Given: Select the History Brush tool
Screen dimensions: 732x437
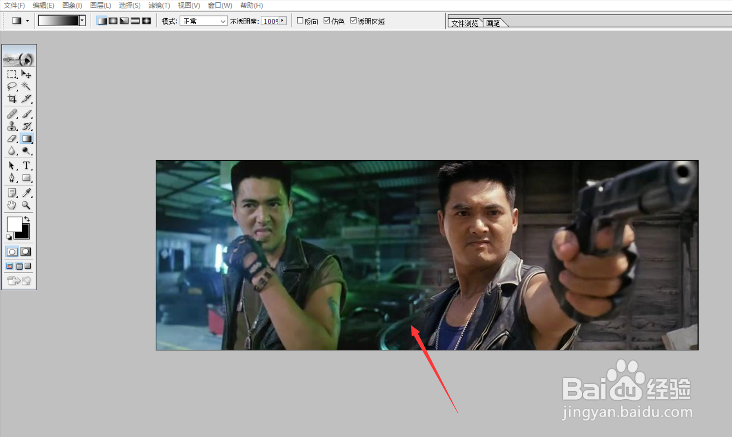Looking at the screenshot, I should pos(26,126).
